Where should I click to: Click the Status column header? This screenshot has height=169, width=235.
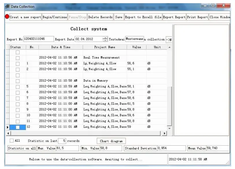(18, 47)
